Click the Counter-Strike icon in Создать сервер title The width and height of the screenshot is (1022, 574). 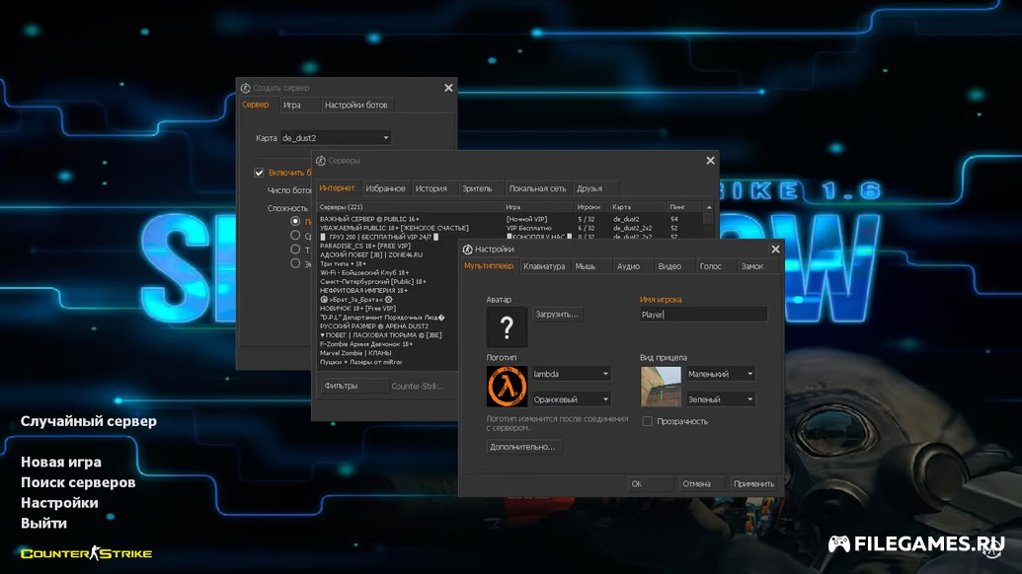click(245, 88)
